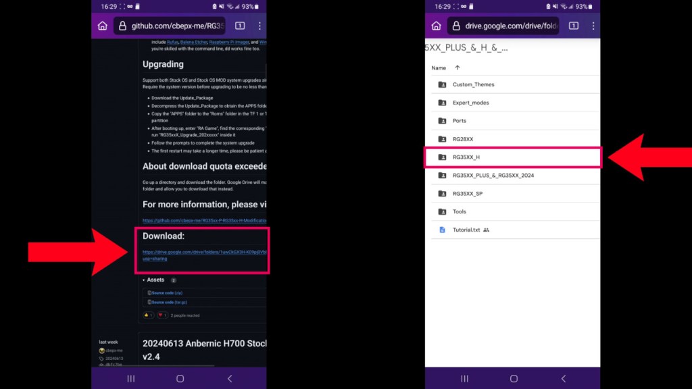Open the tab switcher on the GitHub phone
Image resolution: width=692 pixels, height=389 pixels.
click(240, 26)
